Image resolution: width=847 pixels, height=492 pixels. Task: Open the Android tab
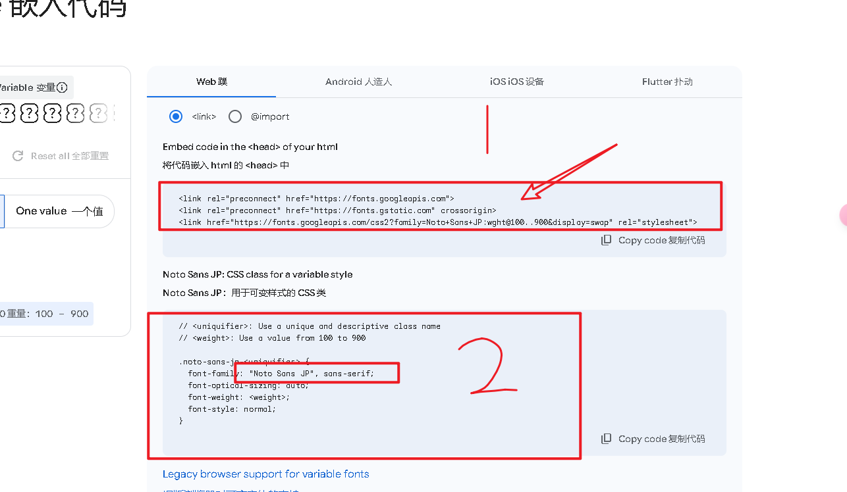pyautogui.click(x=358, y=82)
